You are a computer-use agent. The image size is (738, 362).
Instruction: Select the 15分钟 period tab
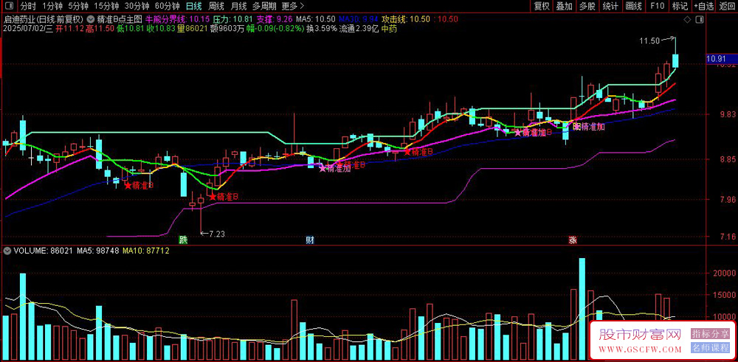[x=106, y=6]
